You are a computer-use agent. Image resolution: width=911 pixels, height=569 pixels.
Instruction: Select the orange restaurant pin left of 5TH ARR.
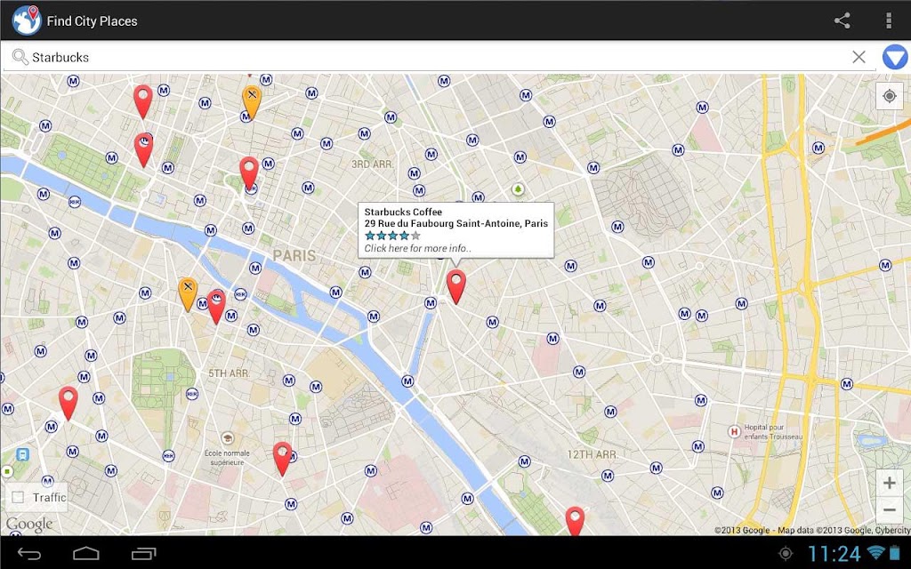[187, 293]
